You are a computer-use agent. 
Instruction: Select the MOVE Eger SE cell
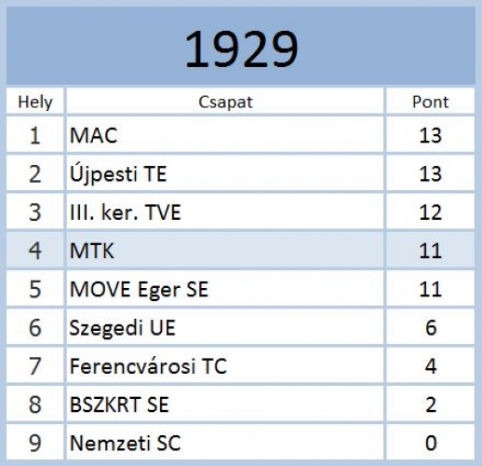tap(225, 289)
